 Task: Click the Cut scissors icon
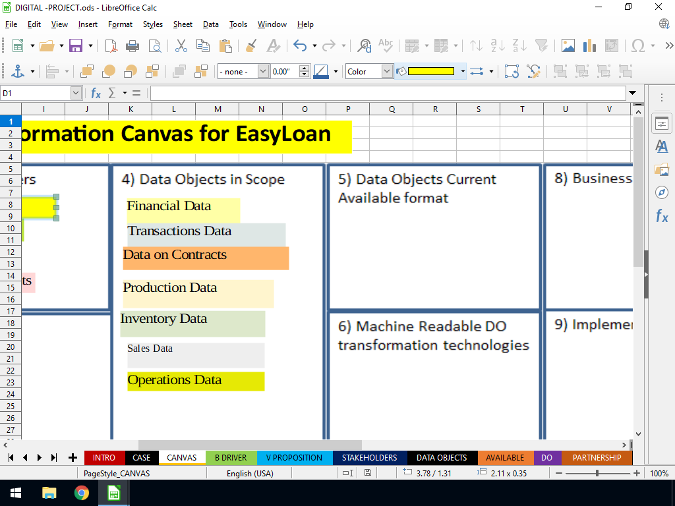tap(181, 45)
